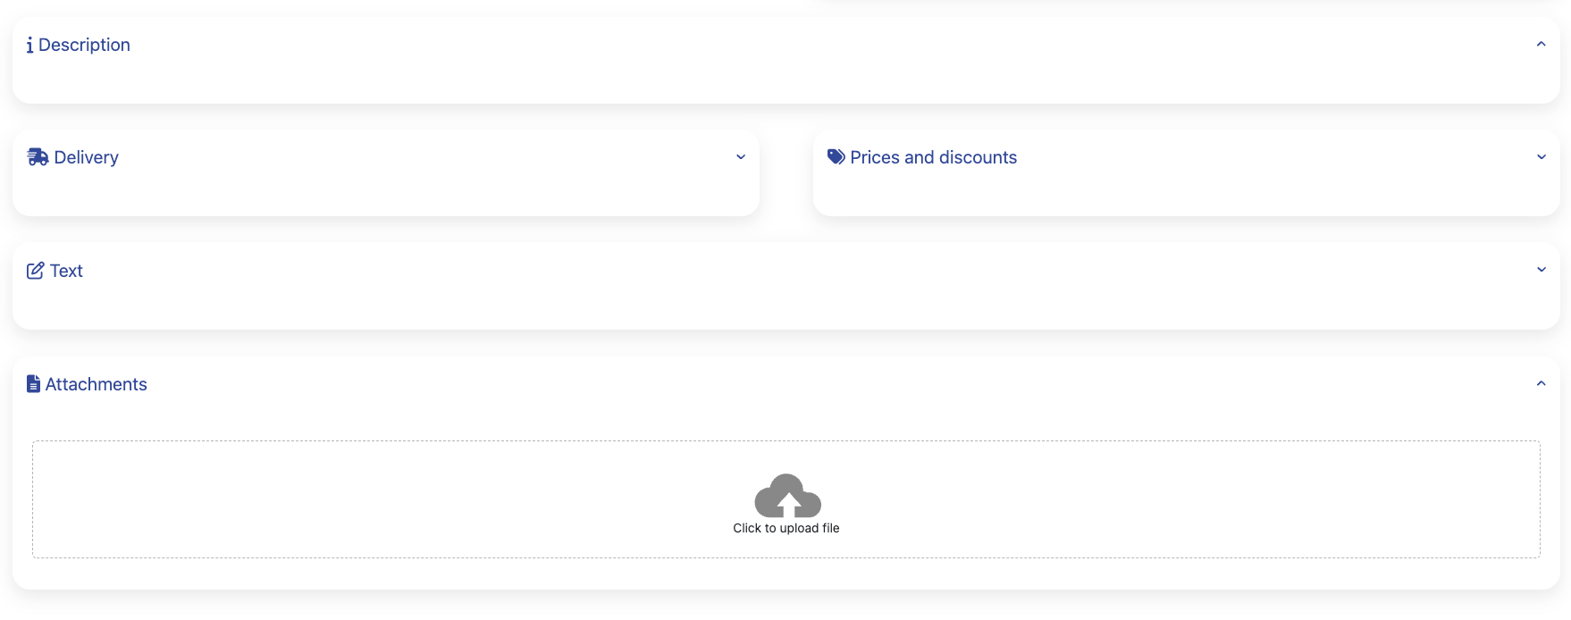Collapse the Attachments section chevron
The width and height of the screenshot is (1571, 620).
click(1541, 383)
